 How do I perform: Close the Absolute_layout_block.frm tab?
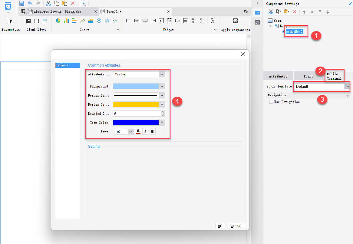pyautogui.click(x=95, y=12)
